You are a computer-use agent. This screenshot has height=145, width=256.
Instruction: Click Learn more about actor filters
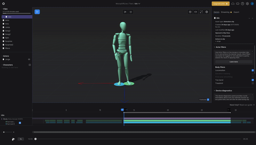pyautogui.click(x=234, y=62)
